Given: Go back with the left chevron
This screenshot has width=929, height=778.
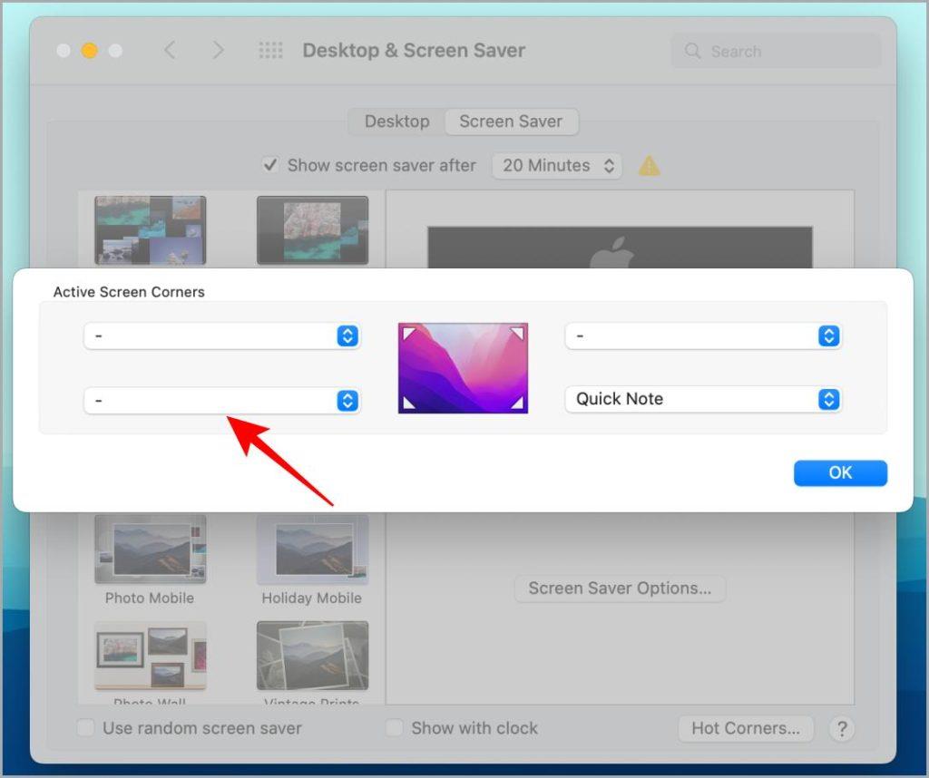Looking at the screenshot, I should (x=170, y=51).
